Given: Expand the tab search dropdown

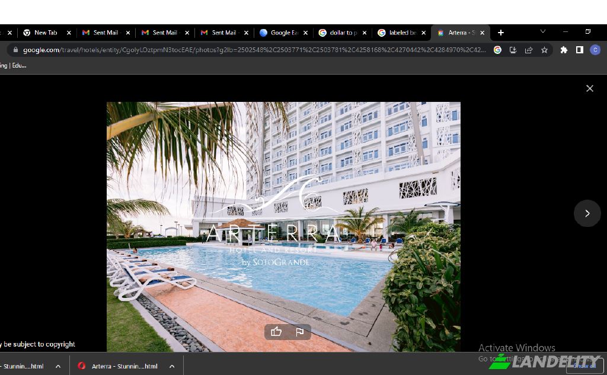Looking at the screenshot, I should pyautogui.click(x=542, y=31).
